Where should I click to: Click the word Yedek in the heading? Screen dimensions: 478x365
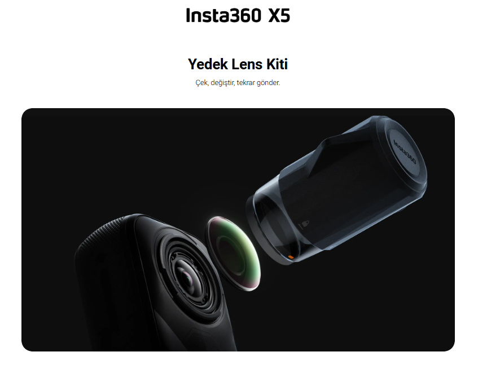click(x=208, y=64)
